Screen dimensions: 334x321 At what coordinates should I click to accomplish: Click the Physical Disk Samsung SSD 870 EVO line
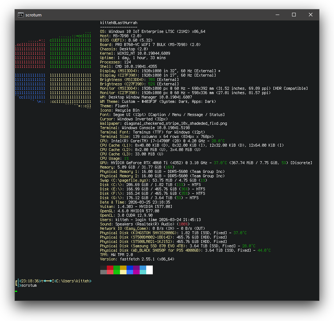tap(178, 245)
